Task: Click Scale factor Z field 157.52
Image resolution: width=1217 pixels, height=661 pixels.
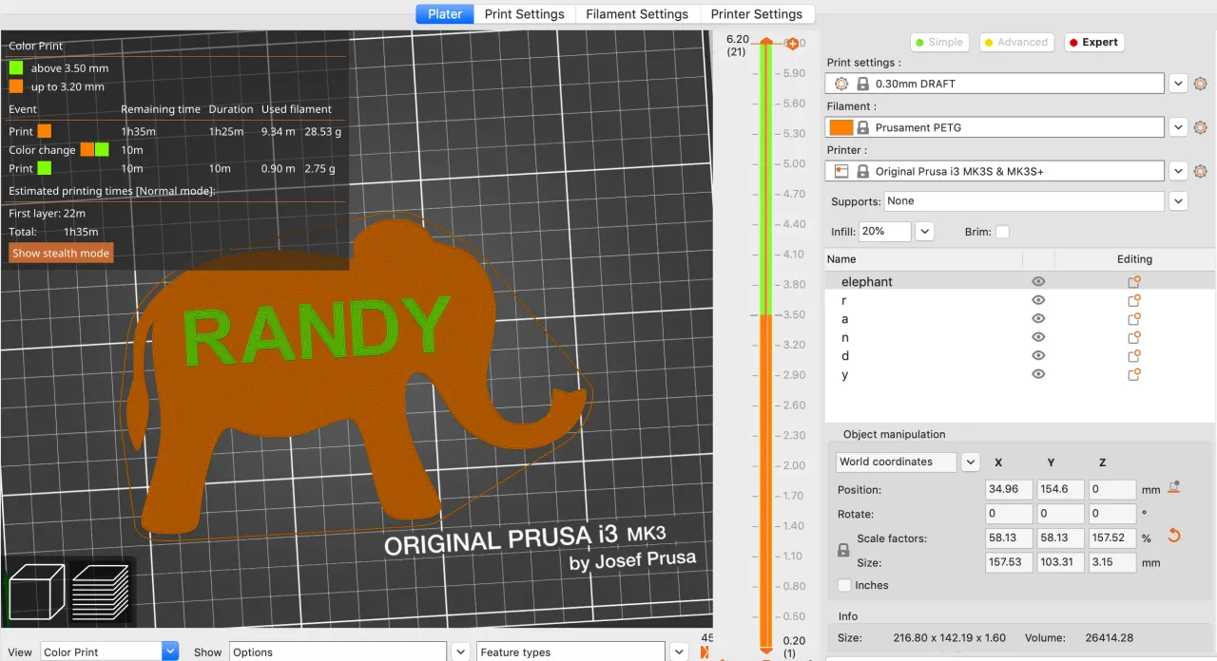Action: point(1112,538)
